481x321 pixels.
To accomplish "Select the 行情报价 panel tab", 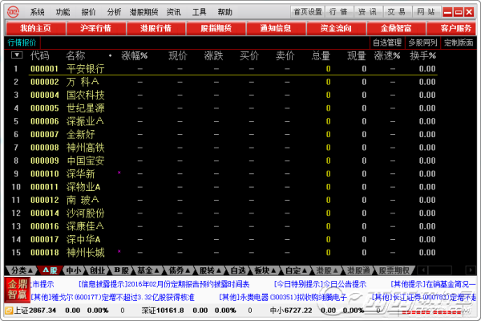I will click(22, 43).
